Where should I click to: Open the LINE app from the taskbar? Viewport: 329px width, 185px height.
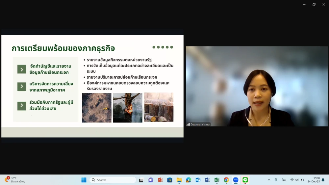(x=245, y=180)
